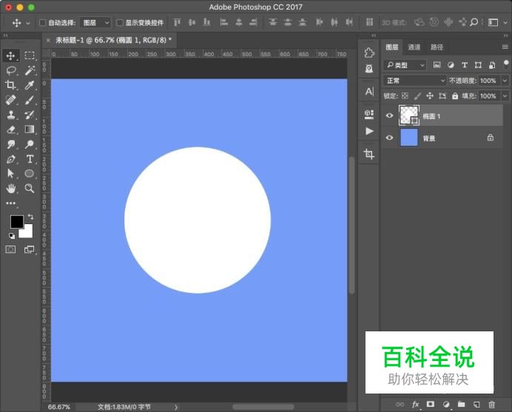
Task: Open the 类型 layer filter dropdown
Action: click(405, 65)
